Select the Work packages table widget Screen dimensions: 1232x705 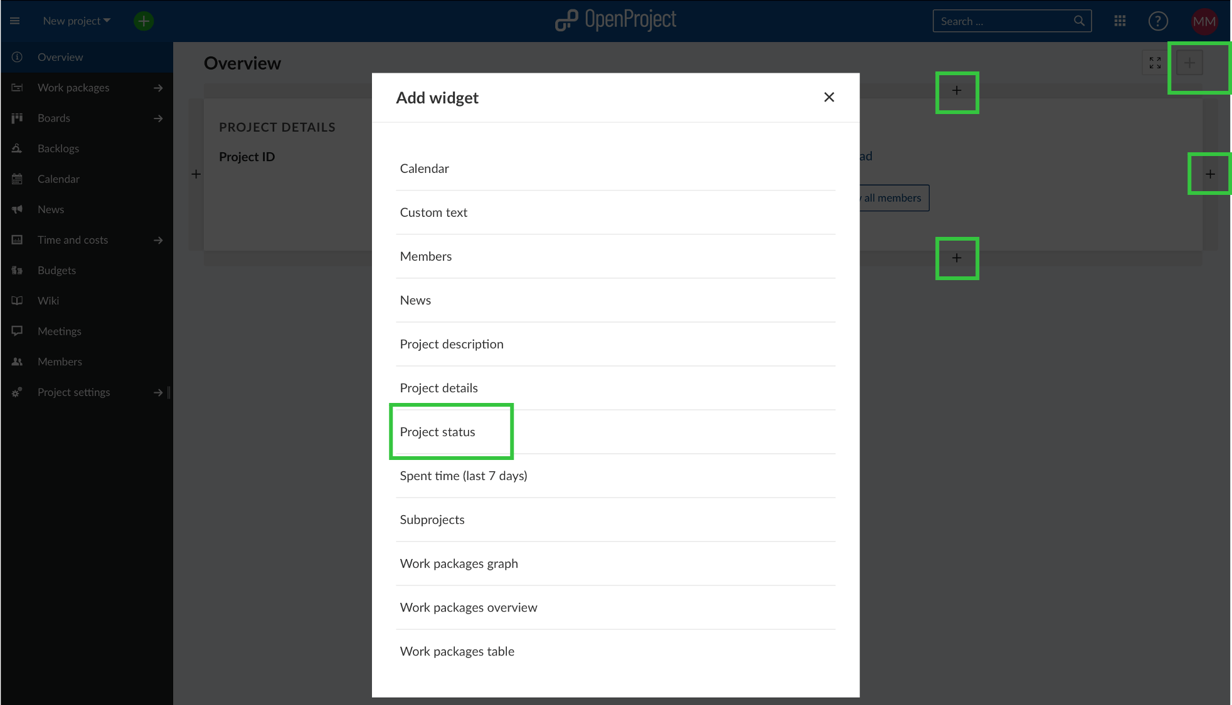point(457,651)
